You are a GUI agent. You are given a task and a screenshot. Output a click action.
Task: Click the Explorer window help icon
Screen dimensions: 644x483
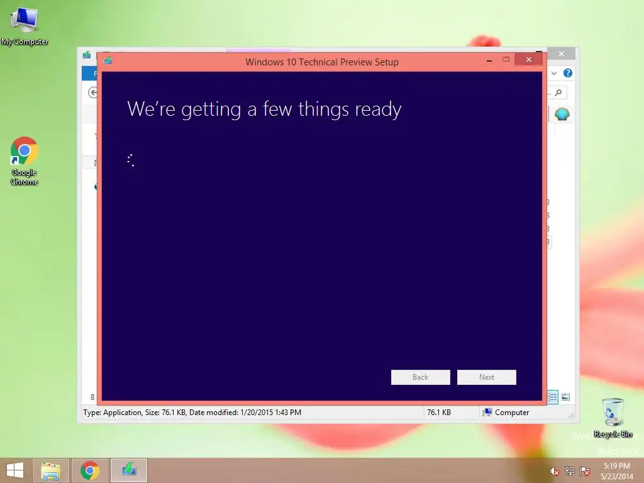click(x=568, y=73)
